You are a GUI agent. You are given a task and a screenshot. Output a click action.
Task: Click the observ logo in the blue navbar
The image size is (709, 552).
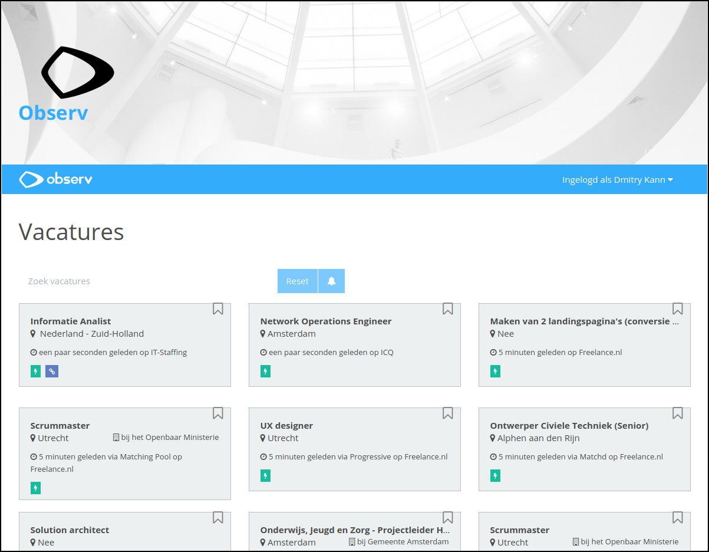coord(55,179)
